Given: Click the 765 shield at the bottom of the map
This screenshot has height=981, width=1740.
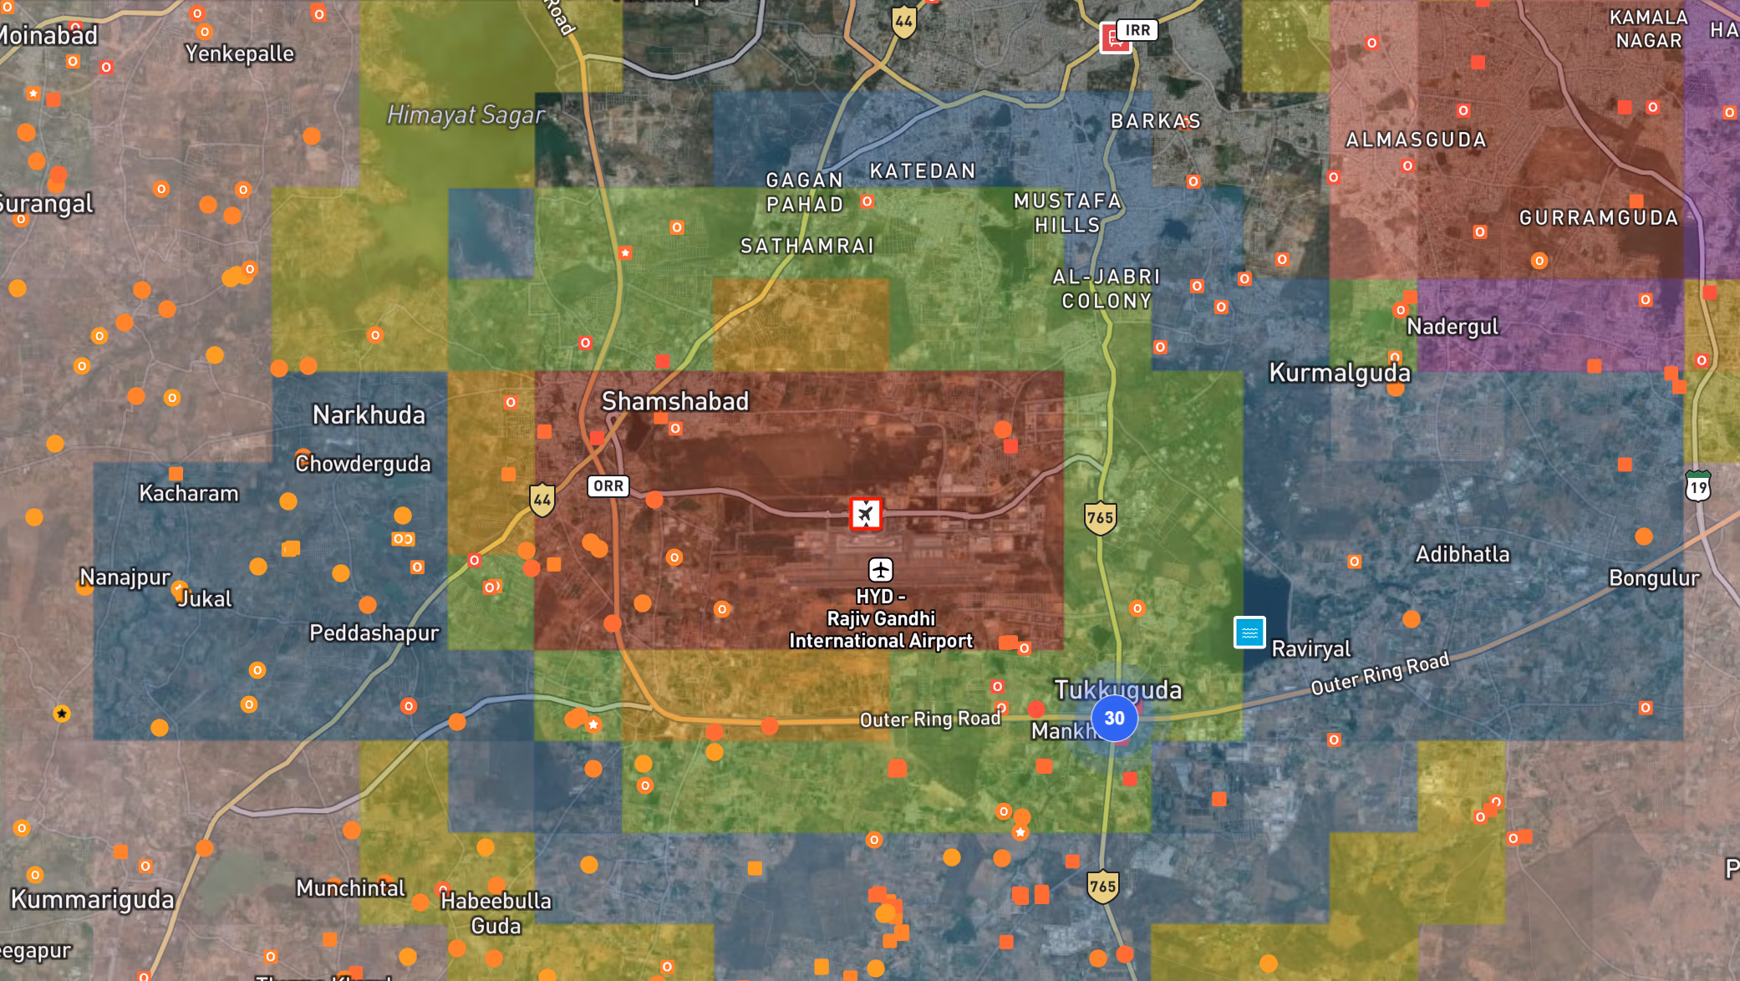Looking at the screenshot, I should [1102, 887].
